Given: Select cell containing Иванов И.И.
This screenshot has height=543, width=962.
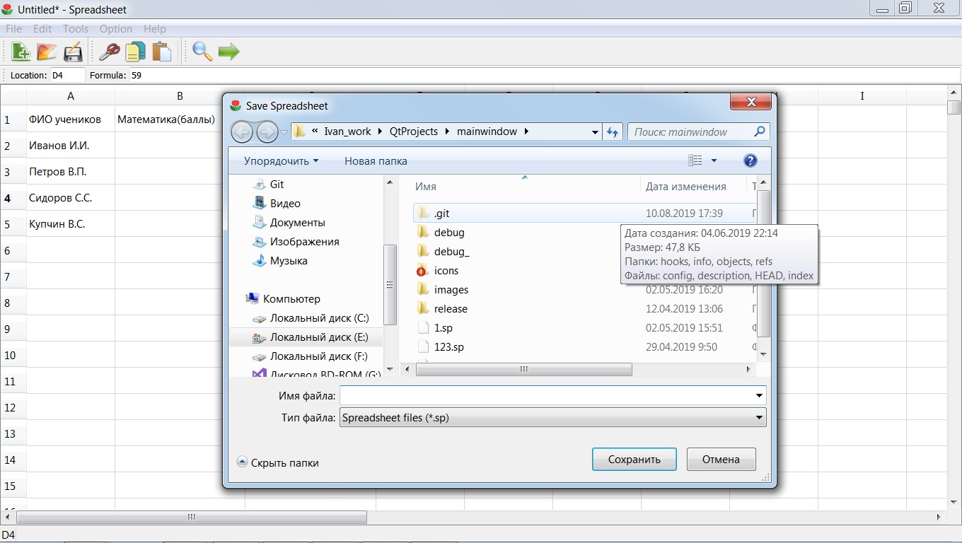Looking at the screenshot, I should pyautogui.click(x=71, y=146).
